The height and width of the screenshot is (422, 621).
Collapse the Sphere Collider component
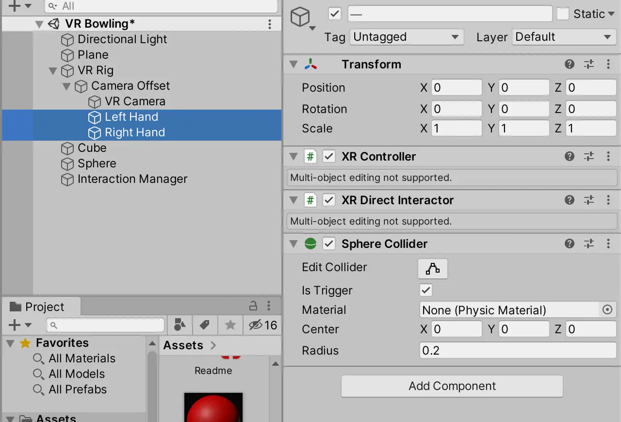293,244
